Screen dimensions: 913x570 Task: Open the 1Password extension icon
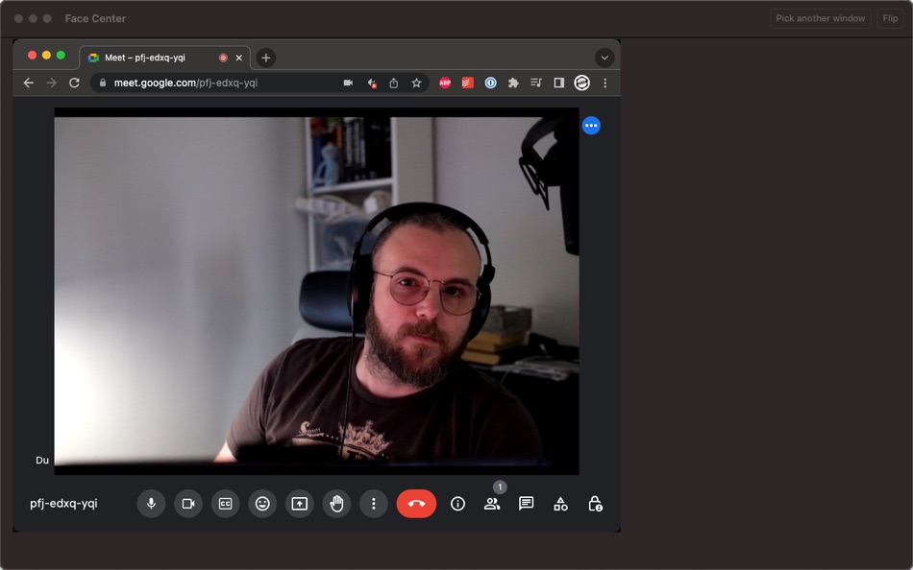click(491, 83)
